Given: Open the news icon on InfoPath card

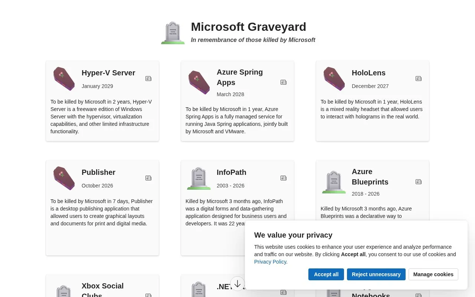Looking at the screenshot, I should (284, 178).
